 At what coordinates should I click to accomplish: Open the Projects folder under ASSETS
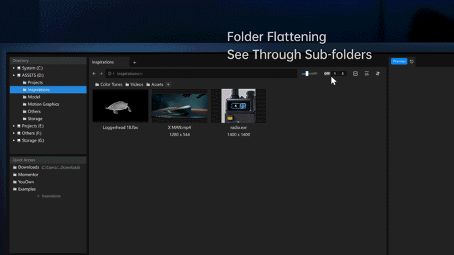(x=35, y=82)
